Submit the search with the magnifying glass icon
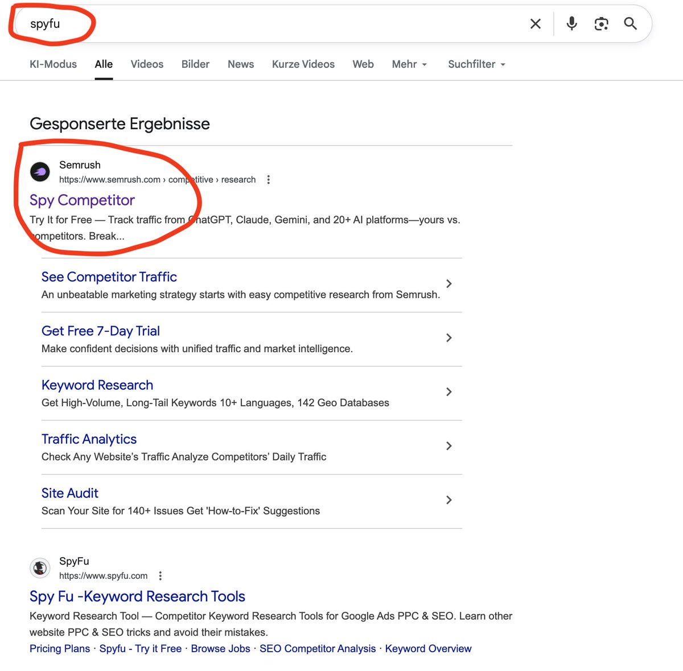 (631, 24)
